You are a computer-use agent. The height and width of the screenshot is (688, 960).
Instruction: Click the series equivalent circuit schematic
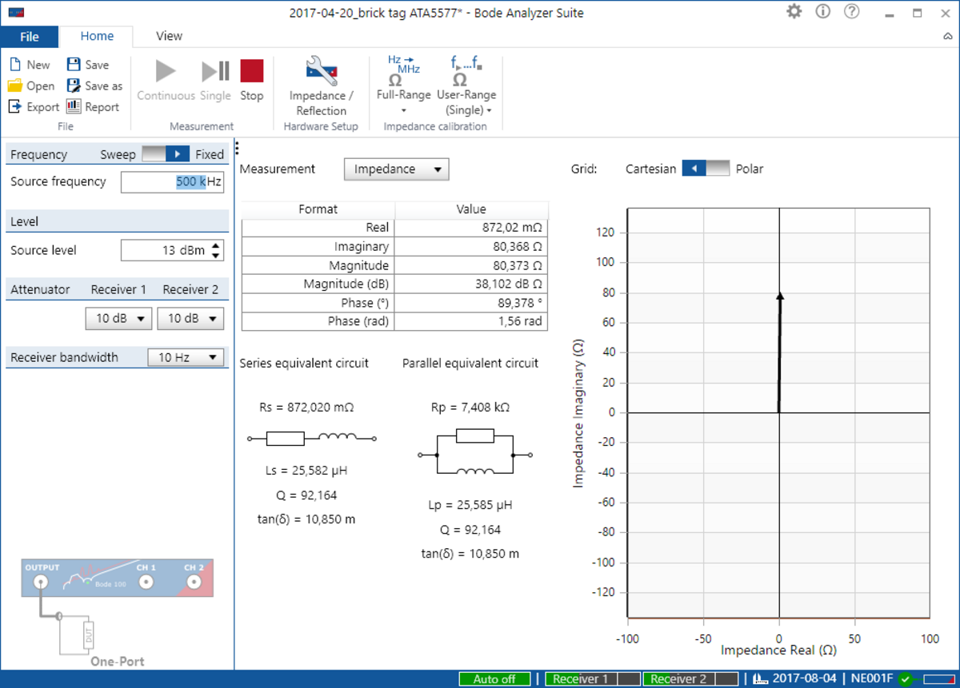tap(312, 438)
